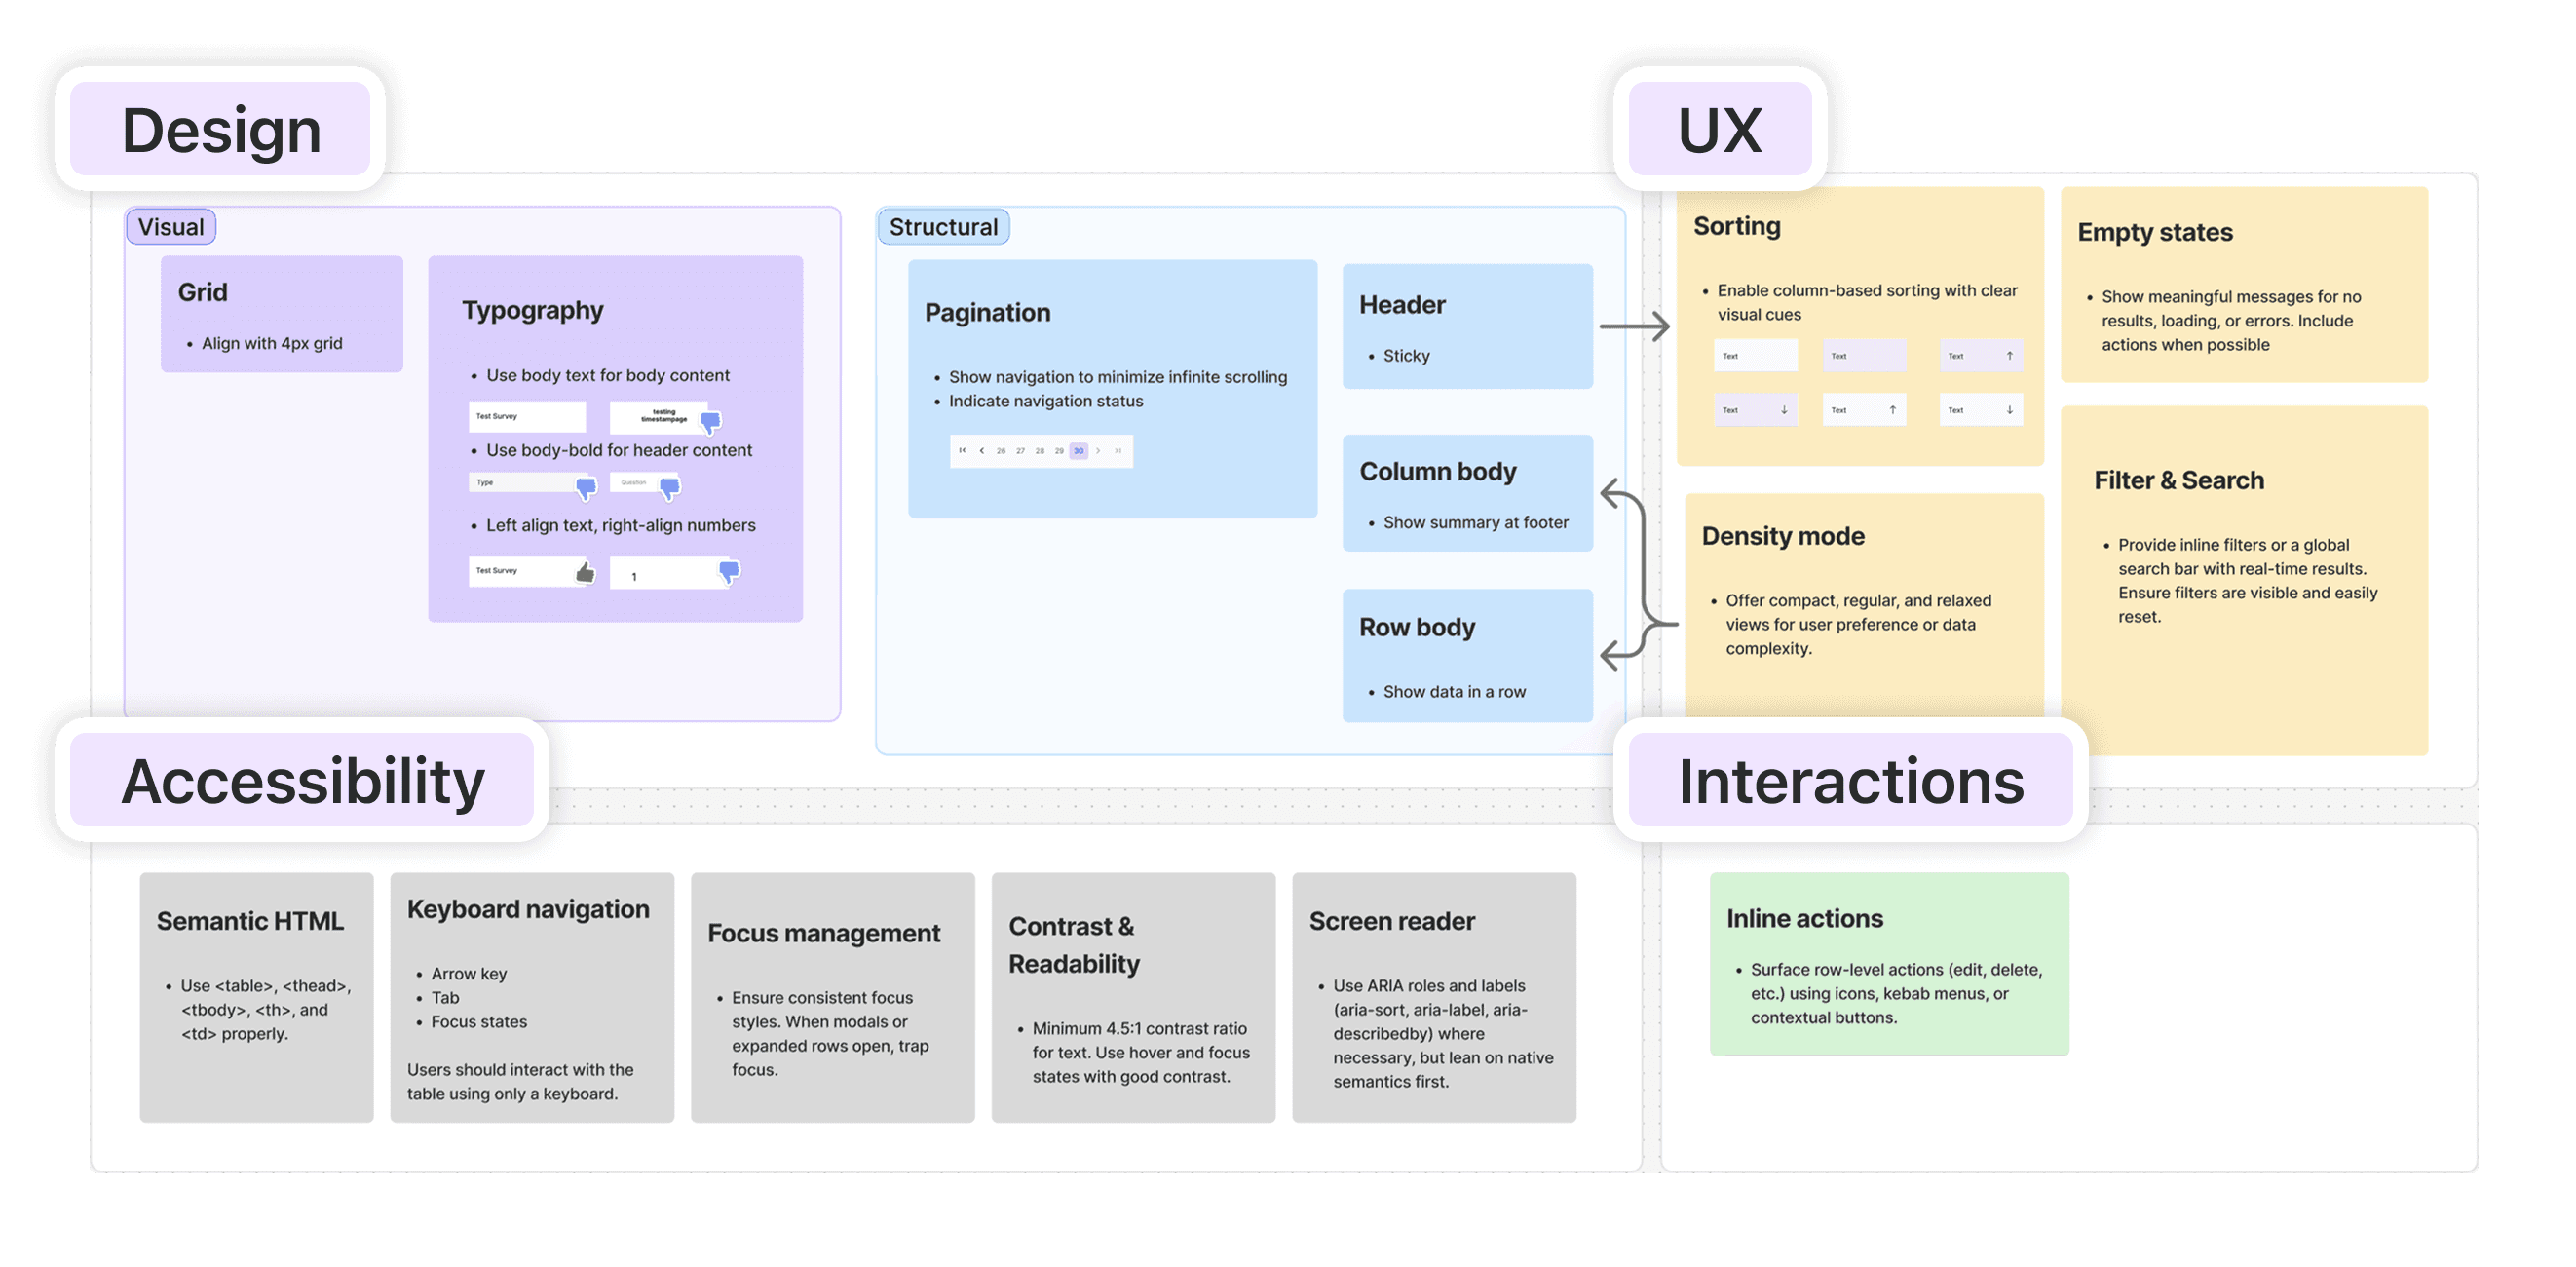Select highlighted page 30 in pagination sample
Image resolution: width=2576 pixels, height=1267 pixels.
click(x=1079, y=451)
